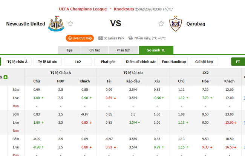The image size is (245, 156).
Task: Click the cloudy weather icon
Action: tap(130, 38)
